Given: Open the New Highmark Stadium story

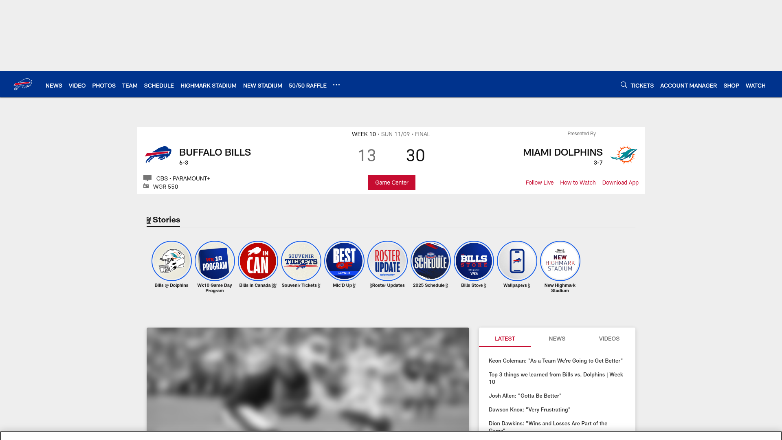Looking at the screenshot, I should click(x=560, y=261).
